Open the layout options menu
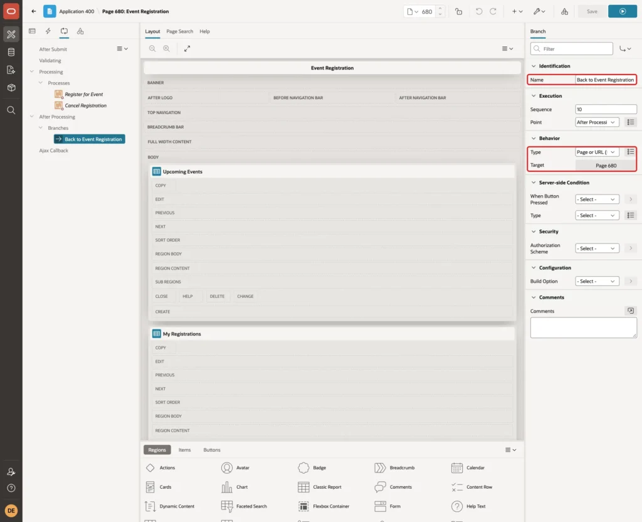Image resolution: width=642 pixels, height=522 pixels. click(507, 48)
